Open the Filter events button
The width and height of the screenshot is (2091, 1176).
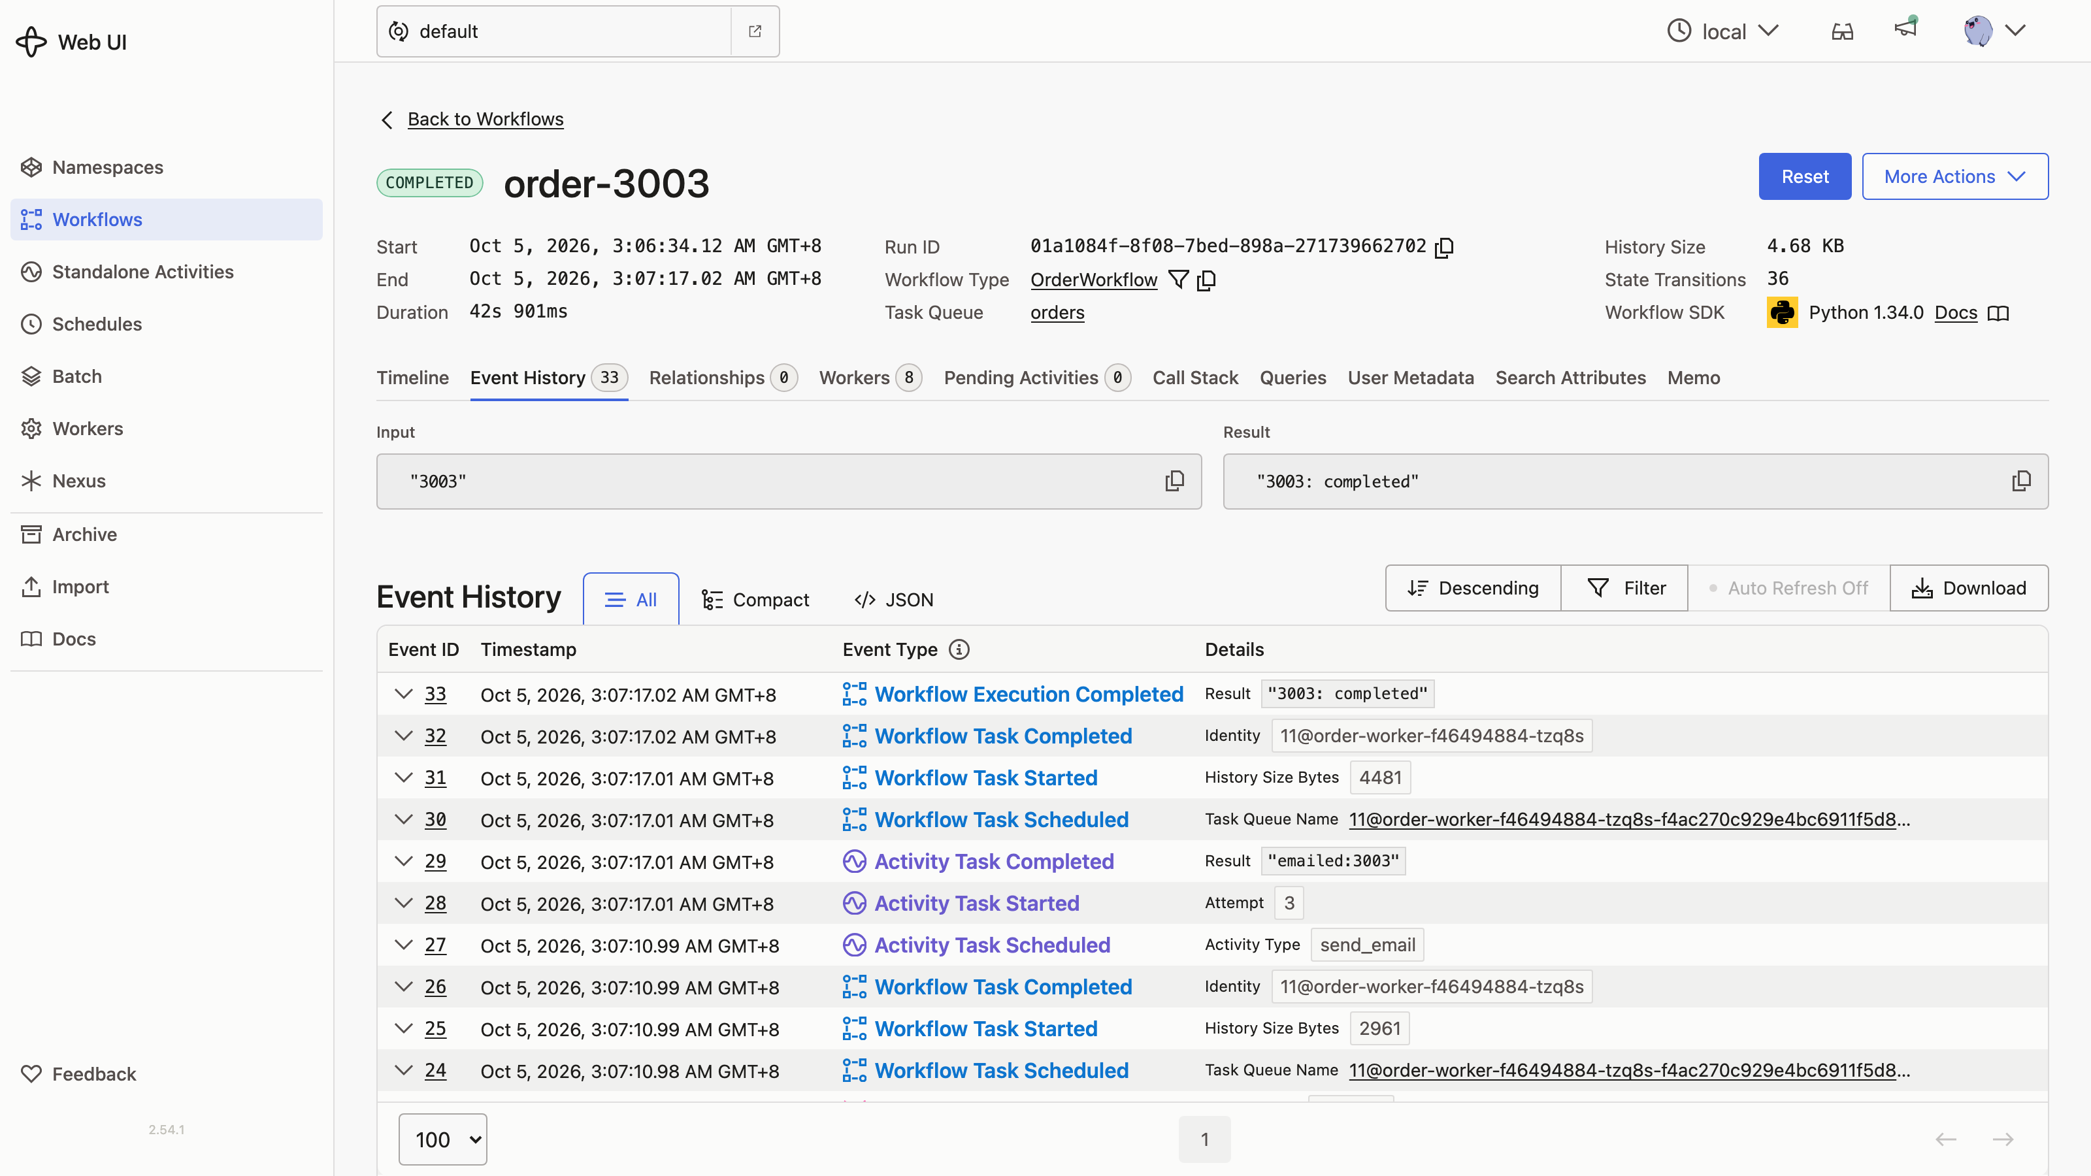(x=1624, y=587)
